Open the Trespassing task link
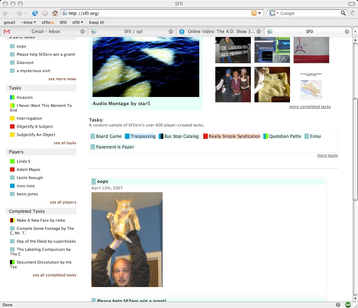Screen dimensions: 358x308 point(143,136)
